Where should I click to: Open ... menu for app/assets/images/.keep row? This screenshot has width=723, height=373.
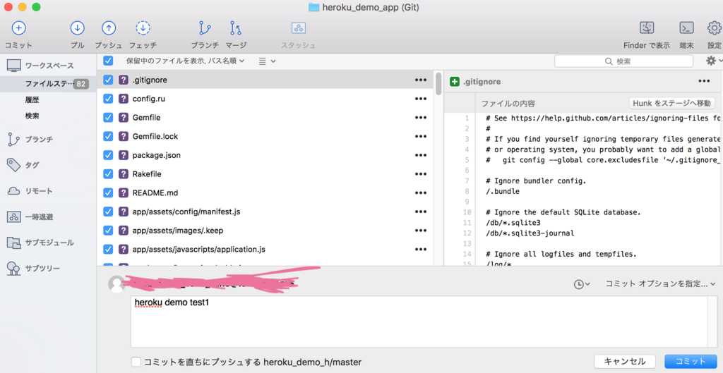(x=421, y=231)
